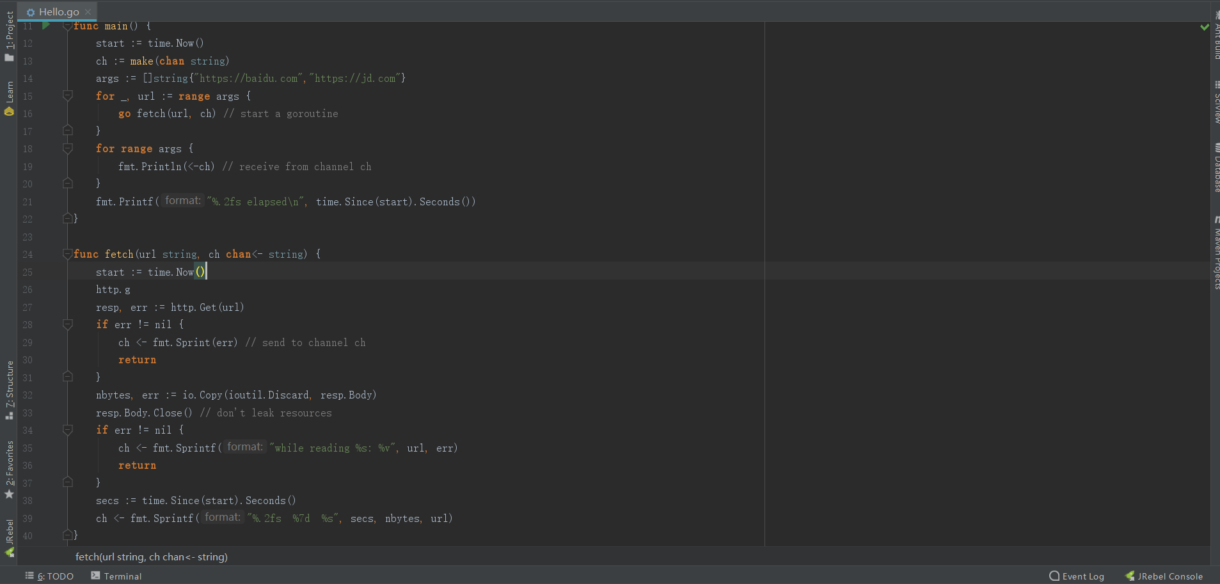Open the Favorites tool window
Viewport: 1220px width, 584px height.
[9, 470]
